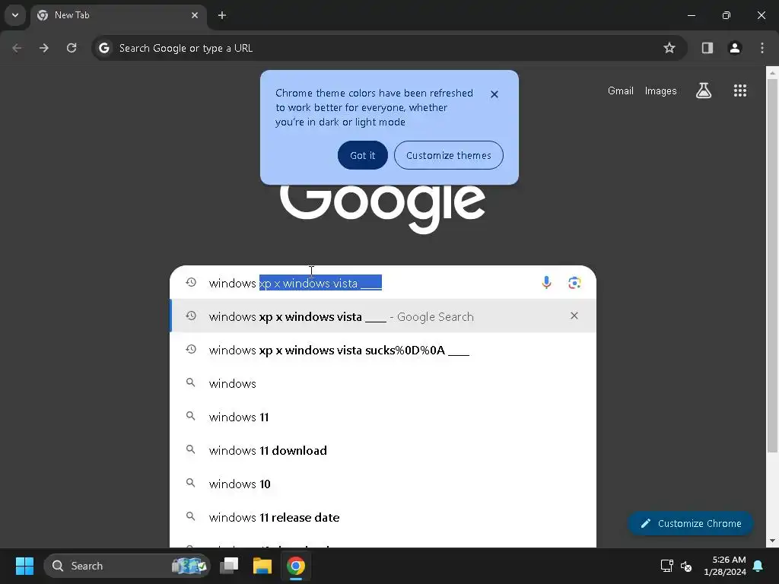The width and height of the screenshot is (779, 584).
Task: Select suggestion 'windows 11 release date'
Action: tap(383, 517)
